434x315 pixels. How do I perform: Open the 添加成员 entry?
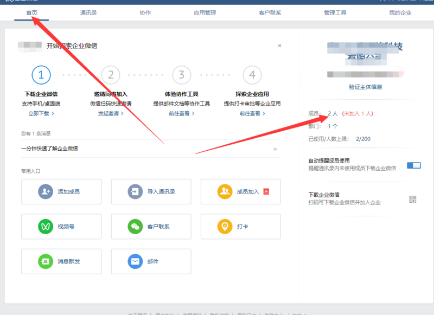click(x=61, y=191)
